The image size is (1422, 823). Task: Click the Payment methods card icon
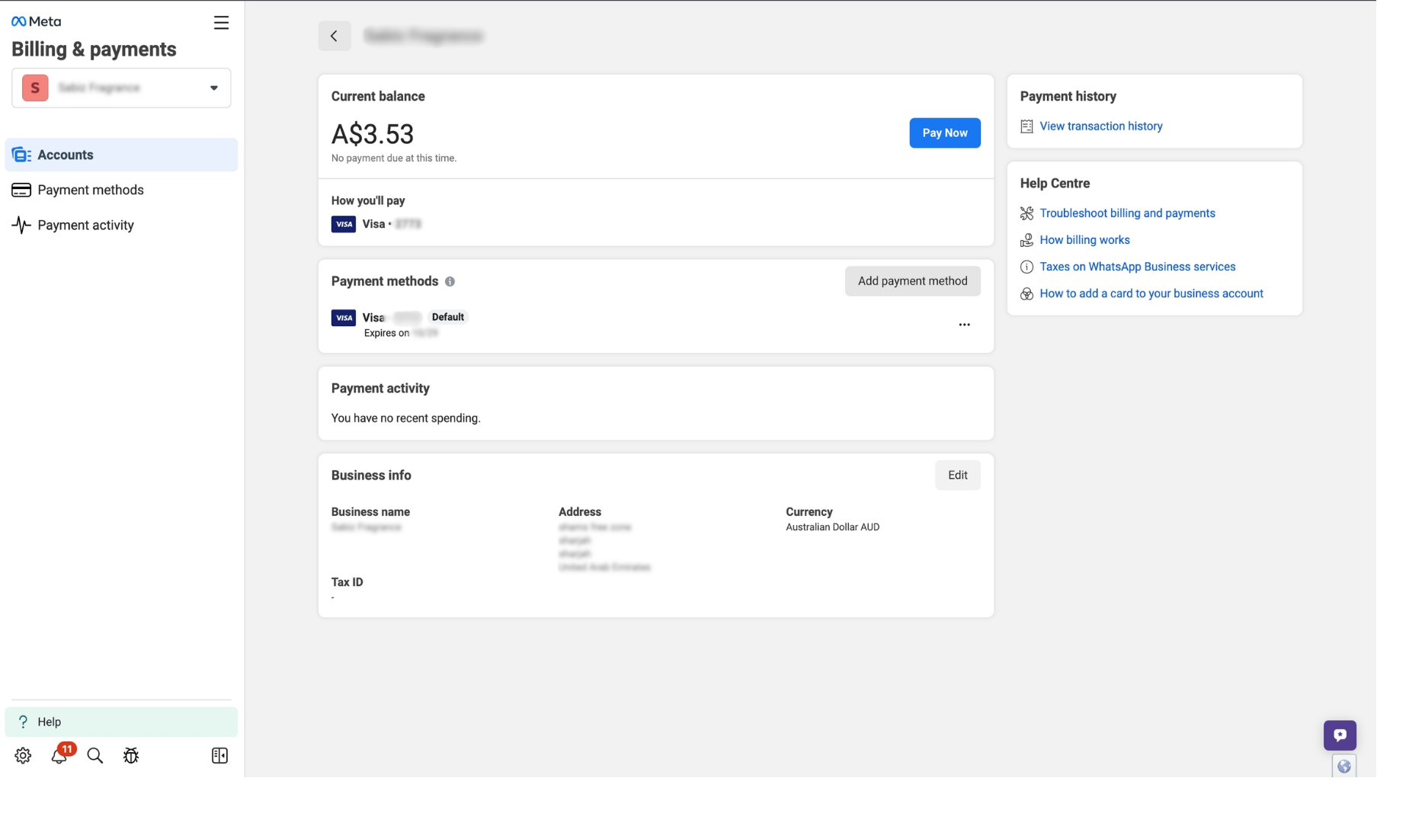coord(21,190)
